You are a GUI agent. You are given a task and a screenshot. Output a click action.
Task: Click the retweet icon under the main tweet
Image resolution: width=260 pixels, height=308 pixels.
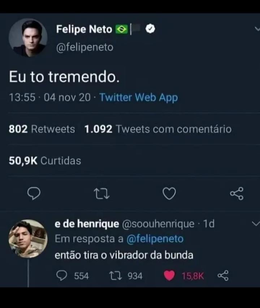tap(101, 194)
